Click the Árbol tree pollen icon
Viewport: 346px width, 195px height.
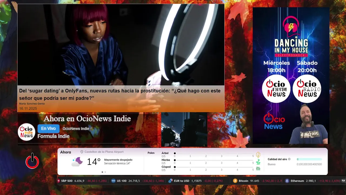point(258,155)
